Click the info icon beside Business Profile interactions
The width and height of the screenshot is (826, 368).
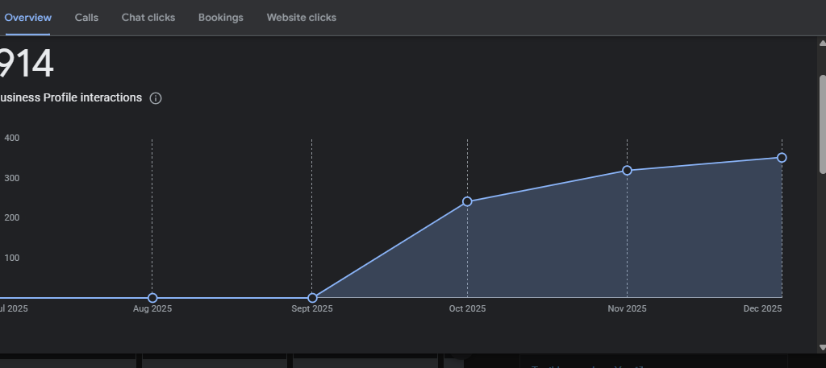(x=156, y=98)
